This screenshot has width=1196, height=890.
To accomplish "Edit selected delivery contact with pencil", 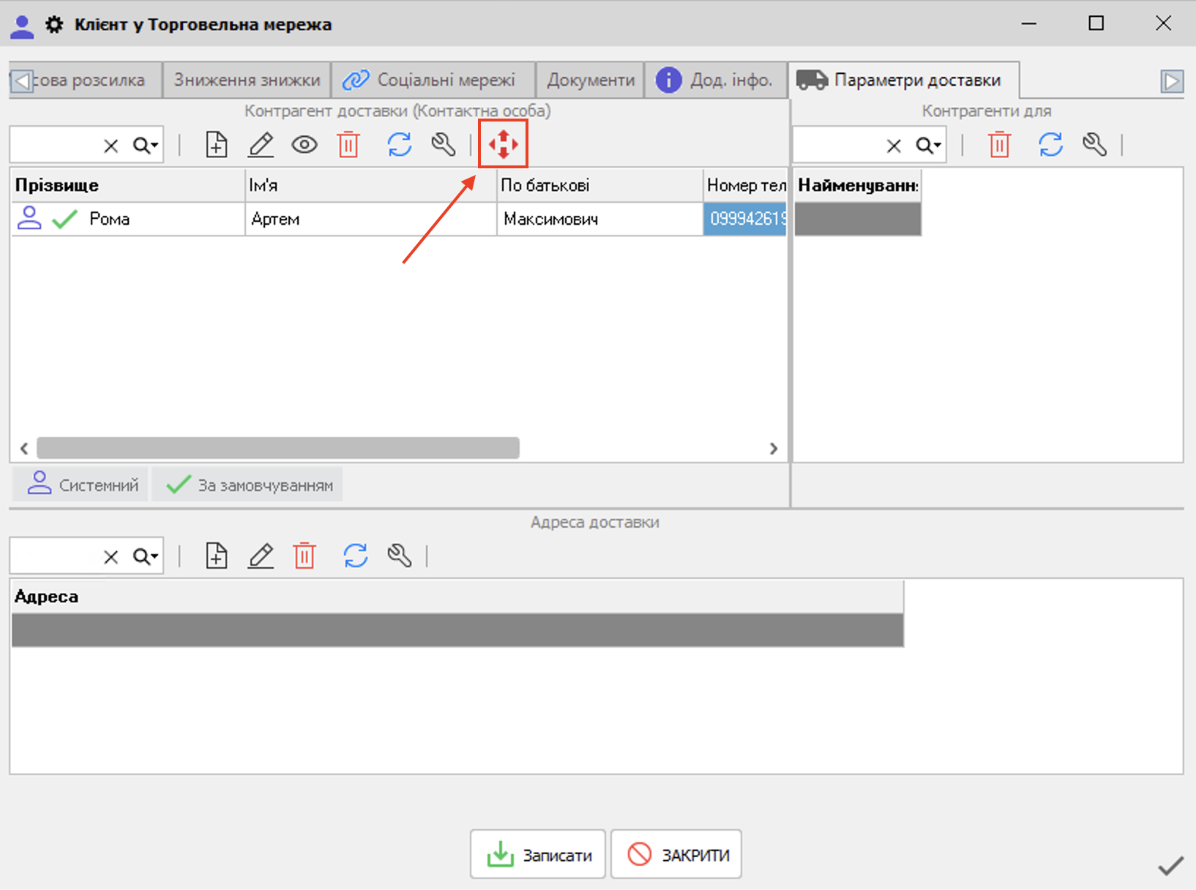I will (x=261, y=145).
